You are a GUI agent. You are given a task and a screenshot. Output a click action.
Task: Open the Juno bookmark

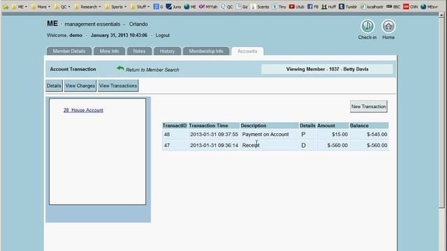(x=173, y=6)
